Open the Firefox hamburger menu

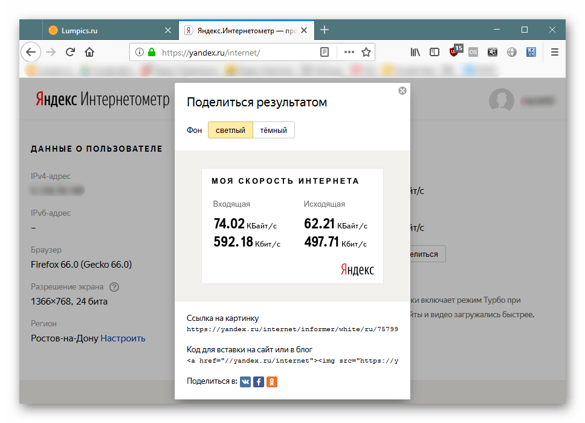[555, 52]
